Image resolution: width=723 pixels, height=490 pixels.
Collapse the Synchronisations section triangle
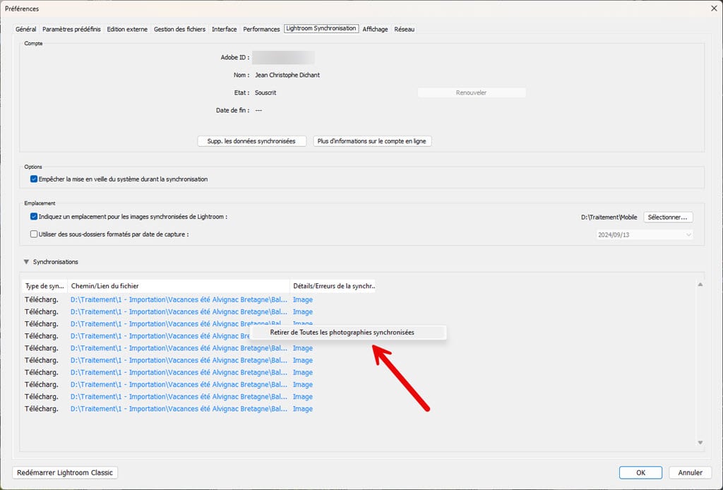click(26, 262)
